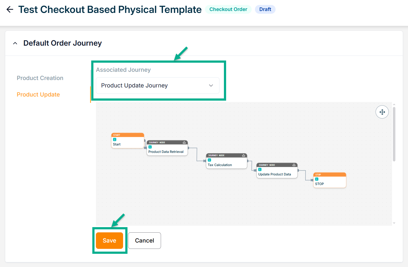This screenshot has height=267, width=408.
Task: Click the Draft status badge
Action: (x=265, y=9)
